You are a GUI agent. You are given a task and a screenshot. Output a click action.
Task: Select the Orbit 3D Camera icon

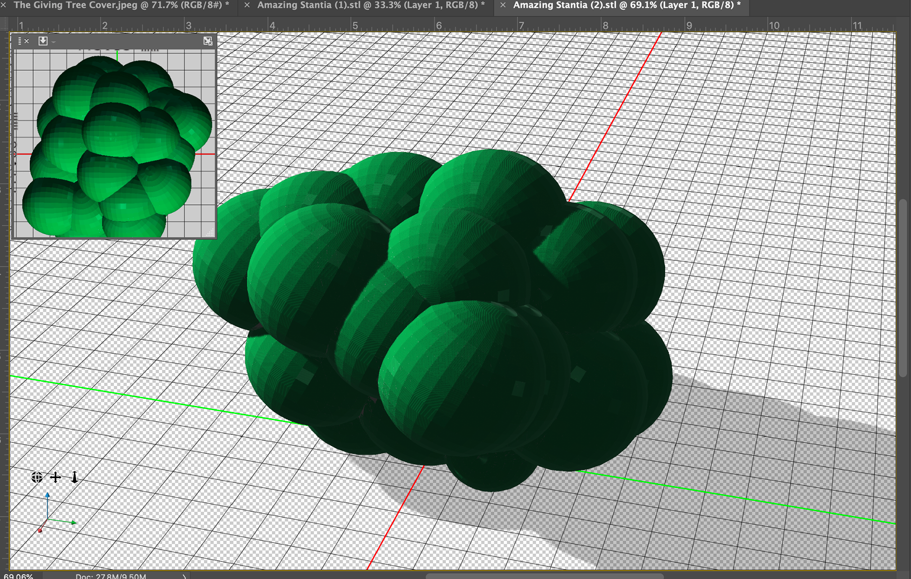tap(37, 477)
